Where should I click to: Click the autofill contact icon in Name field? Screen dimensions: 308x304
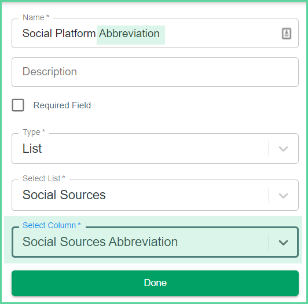coord(287,34)
